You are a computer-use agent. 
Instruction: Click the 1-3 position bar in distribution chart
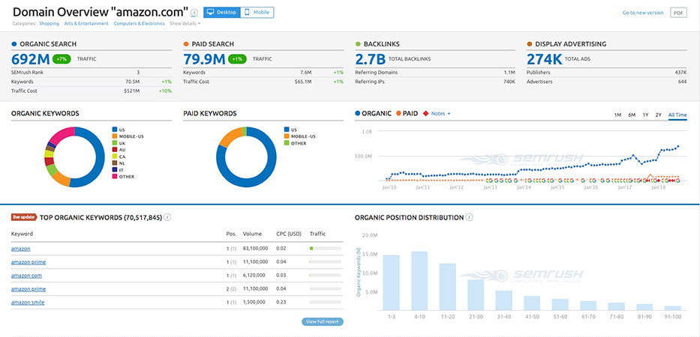[x=391, y=282]
